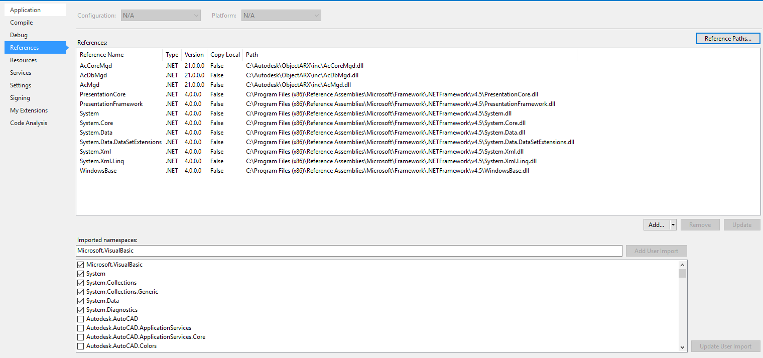Check the Autodesk.AutoCAD.Colors namespace import

[81, 345]
